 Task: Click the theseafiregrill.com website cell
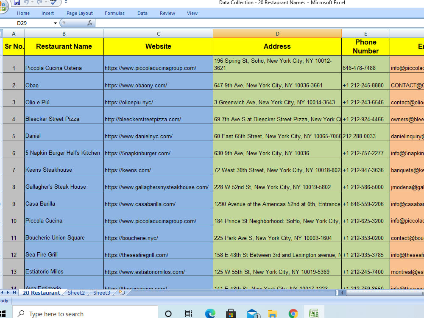159,251
